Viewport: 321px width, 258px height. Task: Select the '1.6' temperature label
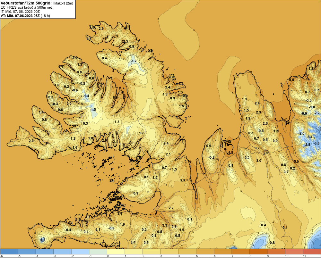tap(75, 147)
